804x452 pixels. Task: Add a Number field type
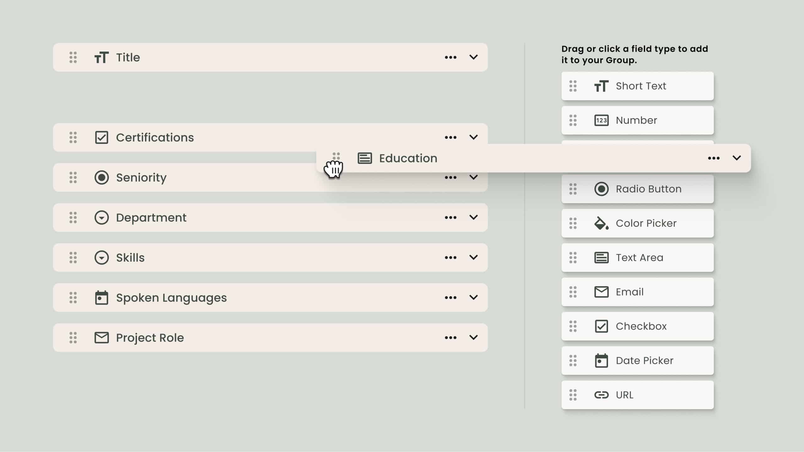(637, 120)
